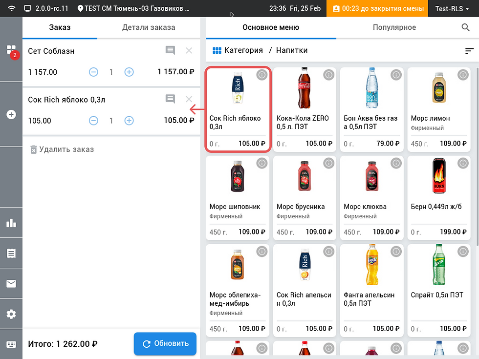Remove Сет Соблазн from order
The width and height of the screenshot is (479, 359).
click(189, 51)
